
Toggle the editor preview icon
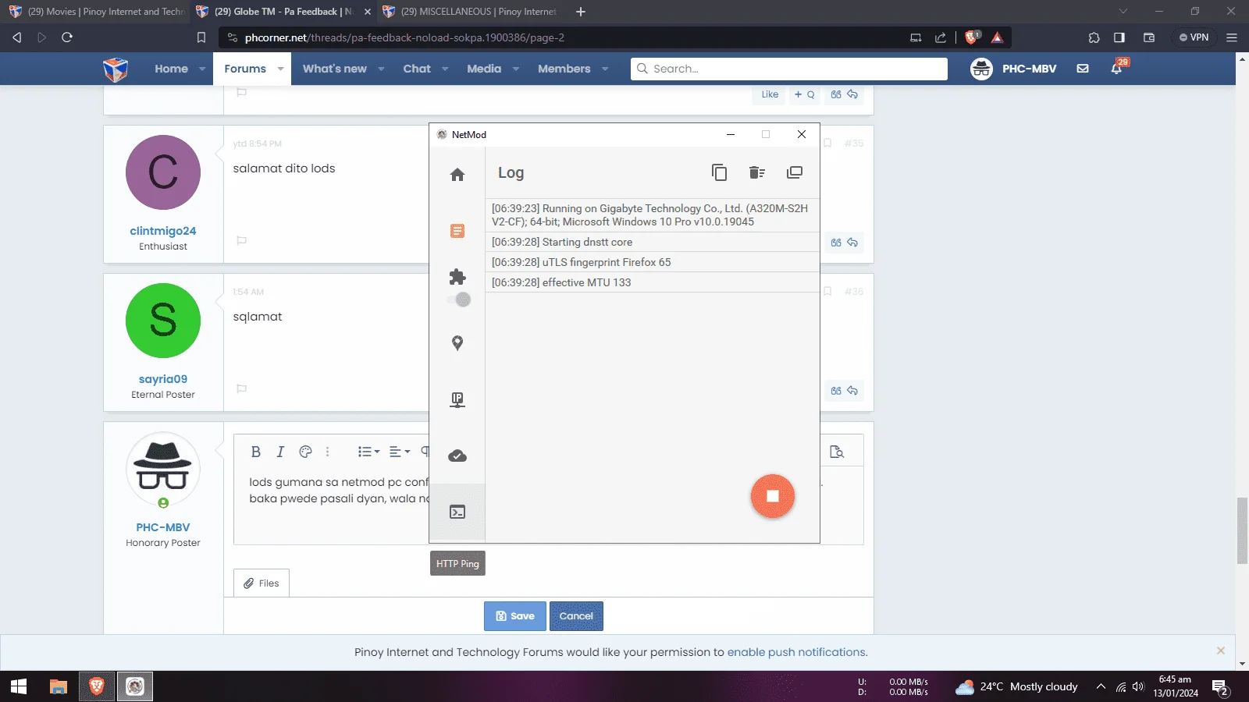pos(837,452)
